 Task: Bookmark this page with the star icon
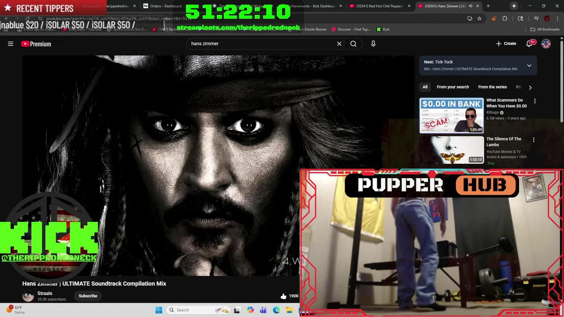tap(479, 18)
